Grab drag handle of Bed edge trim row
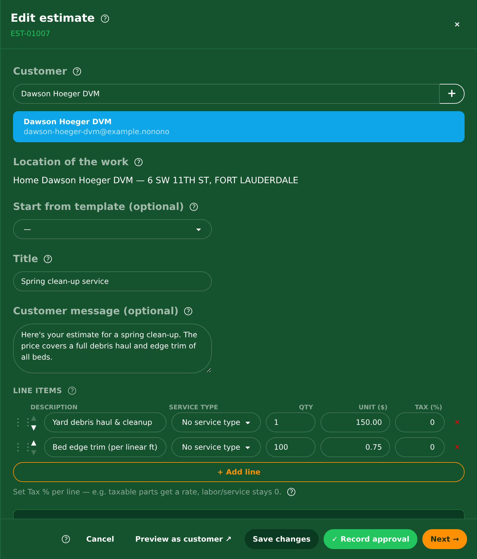Image resolution: width=477 pixels, height=559 pixels. click(x=23, y=447)
